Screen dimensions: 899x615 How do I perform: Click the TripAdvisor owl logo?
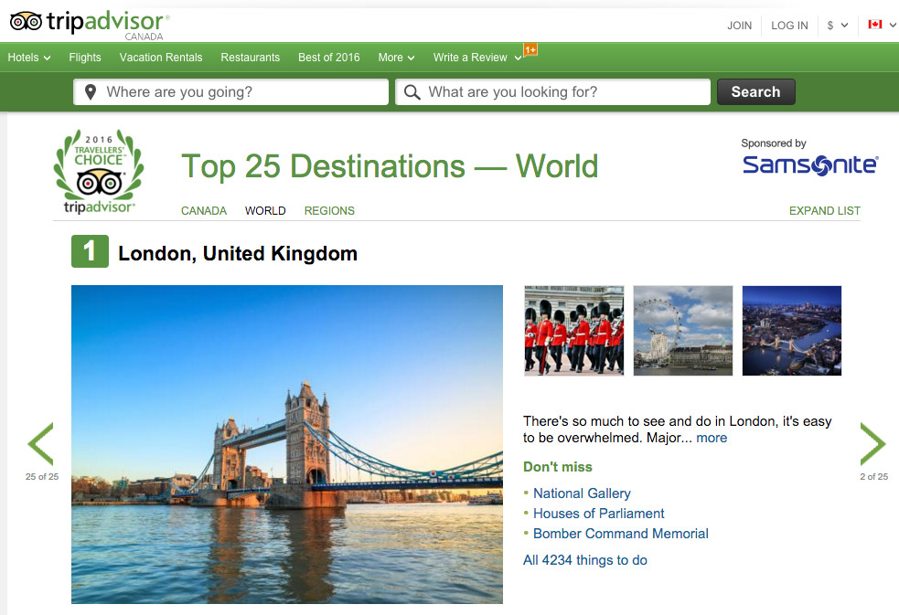[x=27, y=22]
